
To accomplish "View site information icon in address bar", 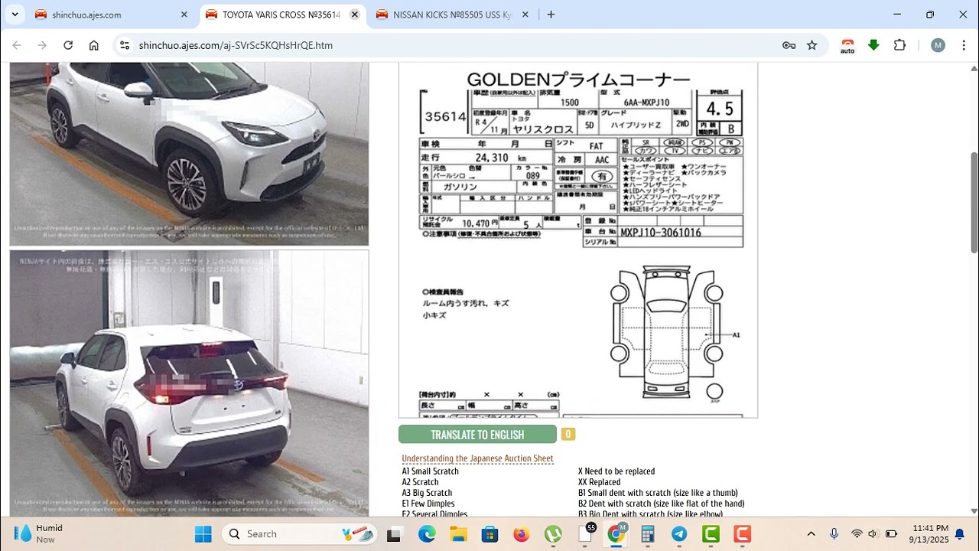I will tap(125, 45).
